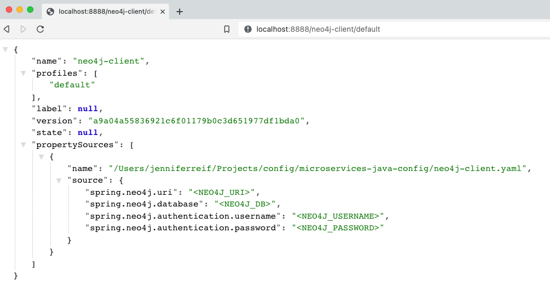Click the not-secure site info icon

click(248, 29)
